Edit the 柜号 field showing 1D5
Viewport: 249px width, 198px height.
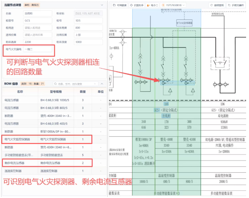click(x=88, y=21)
